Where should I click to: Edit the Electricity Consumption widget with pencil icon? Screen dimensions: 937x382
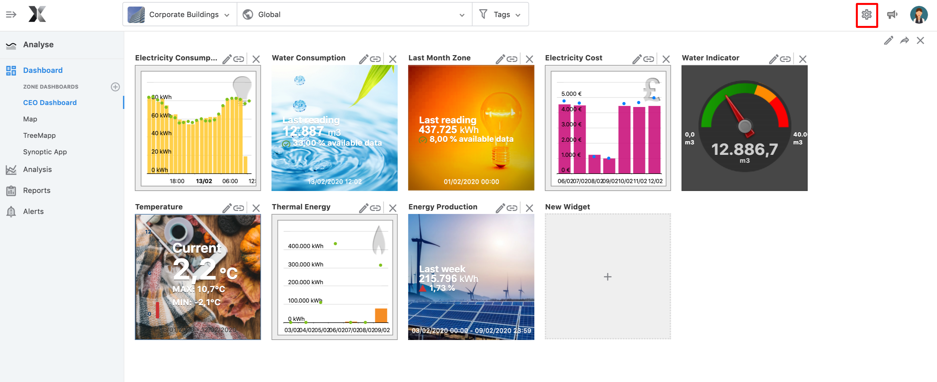click(x=227, y=58)
